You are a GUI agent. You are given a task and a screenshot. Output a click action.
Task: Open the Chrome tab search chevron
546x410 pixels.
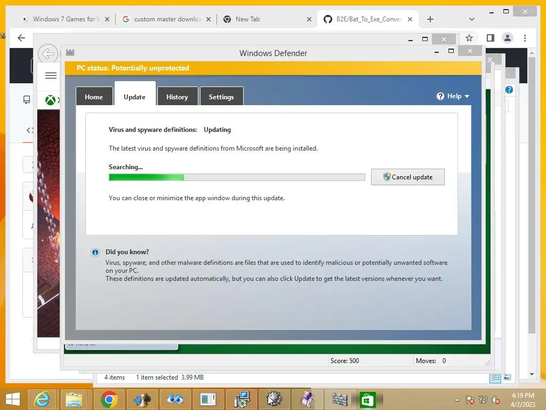tap(471, 19)
